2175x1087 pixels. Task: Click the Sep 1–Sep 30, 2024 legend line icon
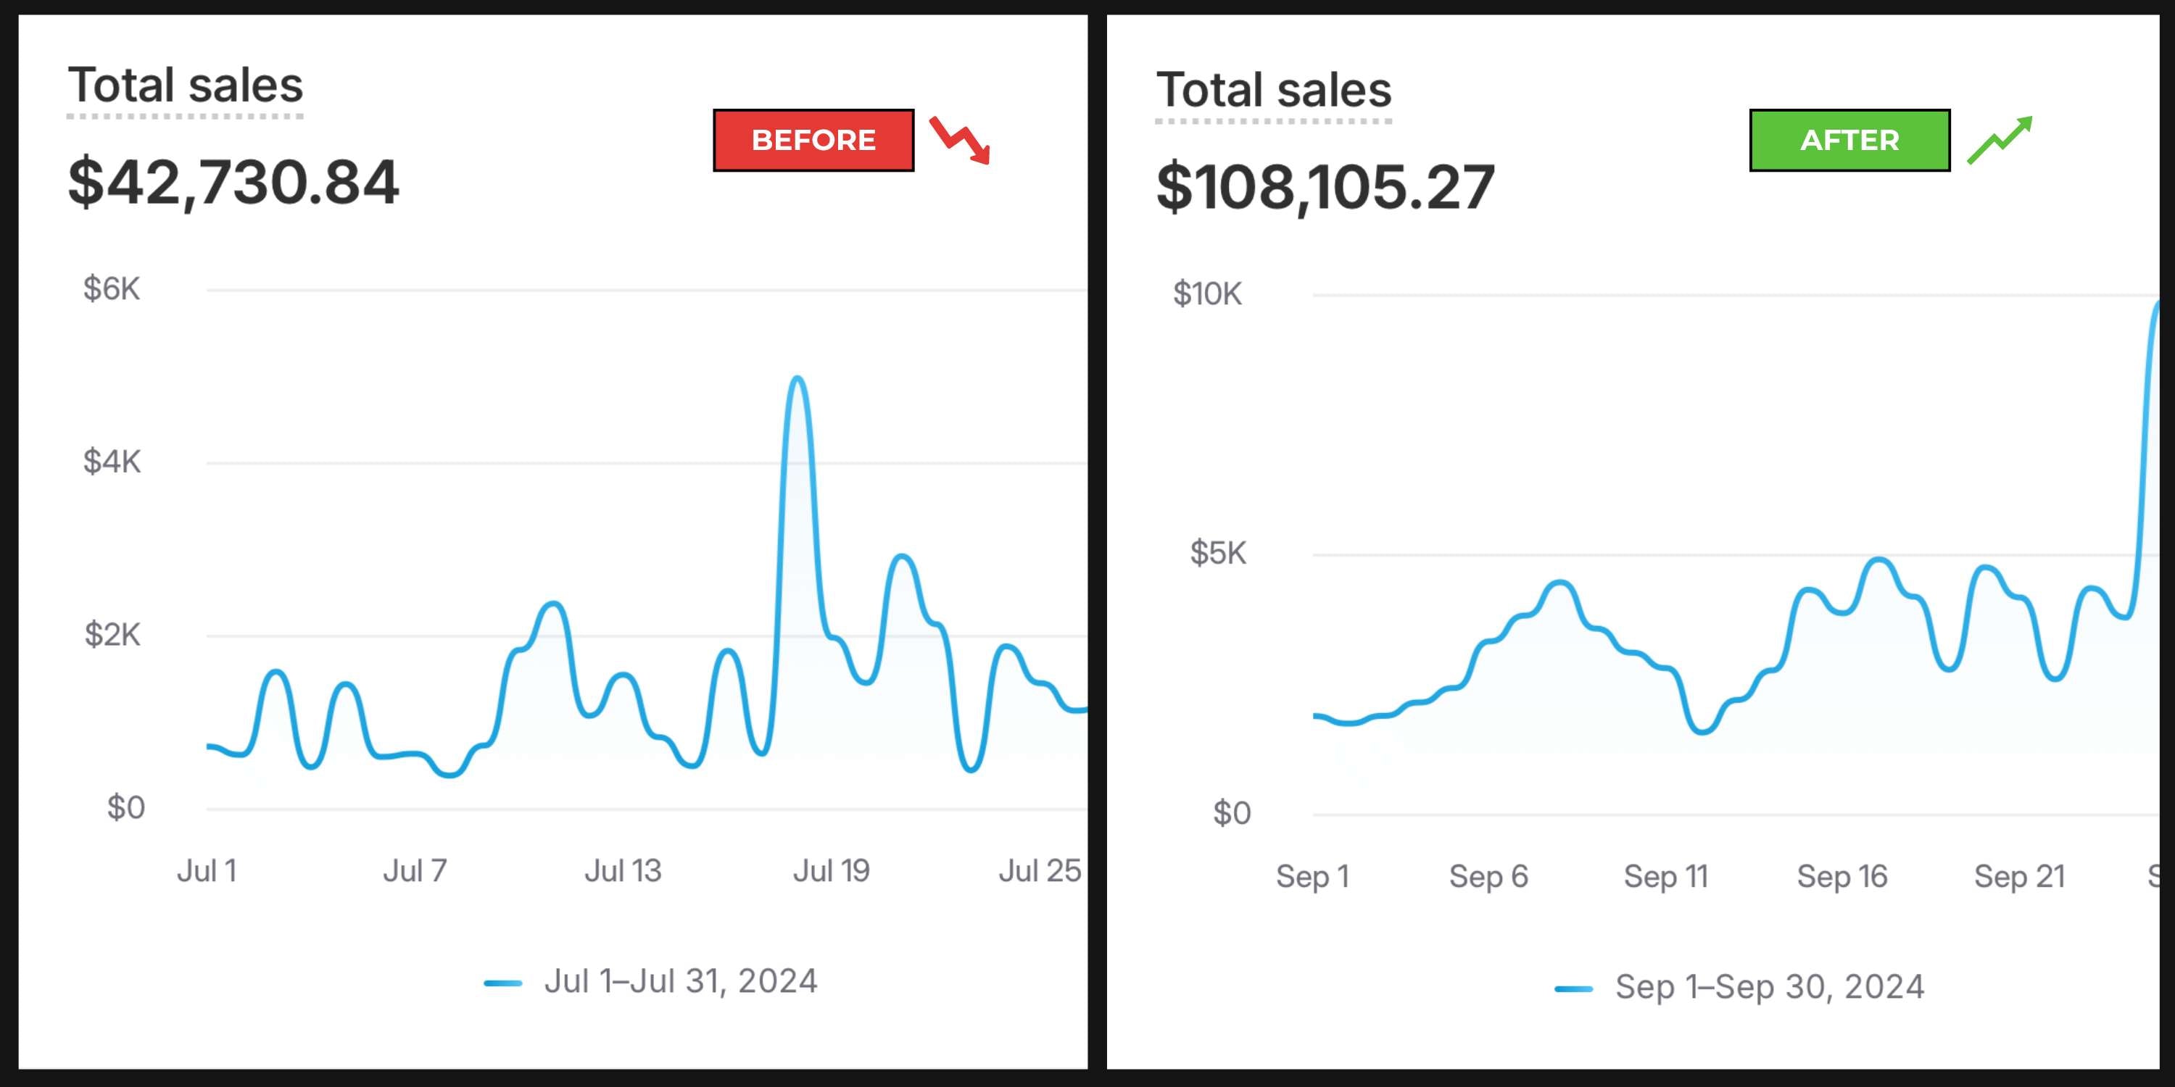(x=1573, y=988)
